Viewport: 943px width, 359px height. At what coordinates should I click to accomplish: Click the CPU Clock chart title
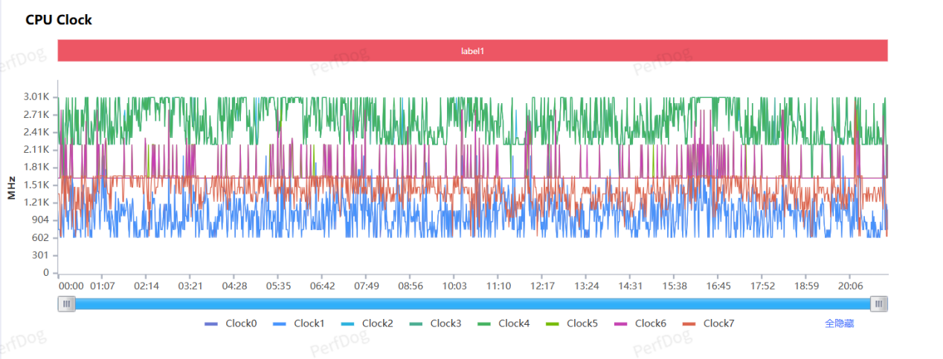click(x=59, y=20)
